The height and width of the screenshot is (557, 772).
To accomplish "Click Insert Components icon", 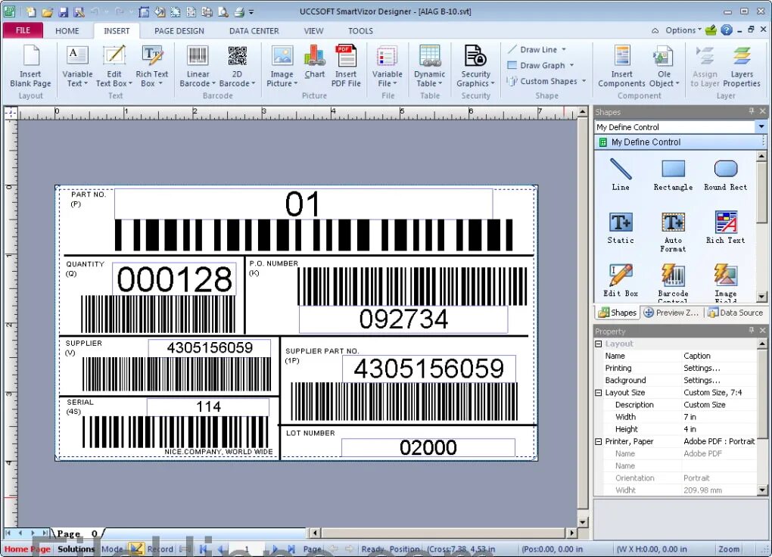I will 621,66.
